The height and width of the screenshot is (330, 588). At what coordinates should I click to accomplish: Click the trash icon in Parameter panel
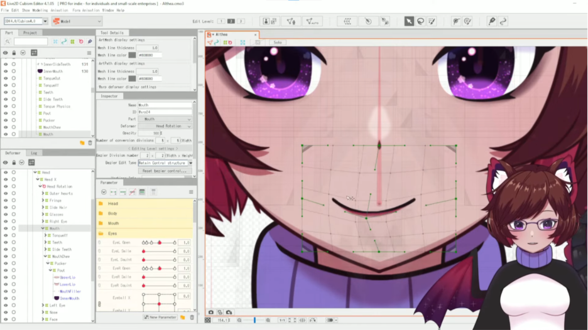coord(192,317)
